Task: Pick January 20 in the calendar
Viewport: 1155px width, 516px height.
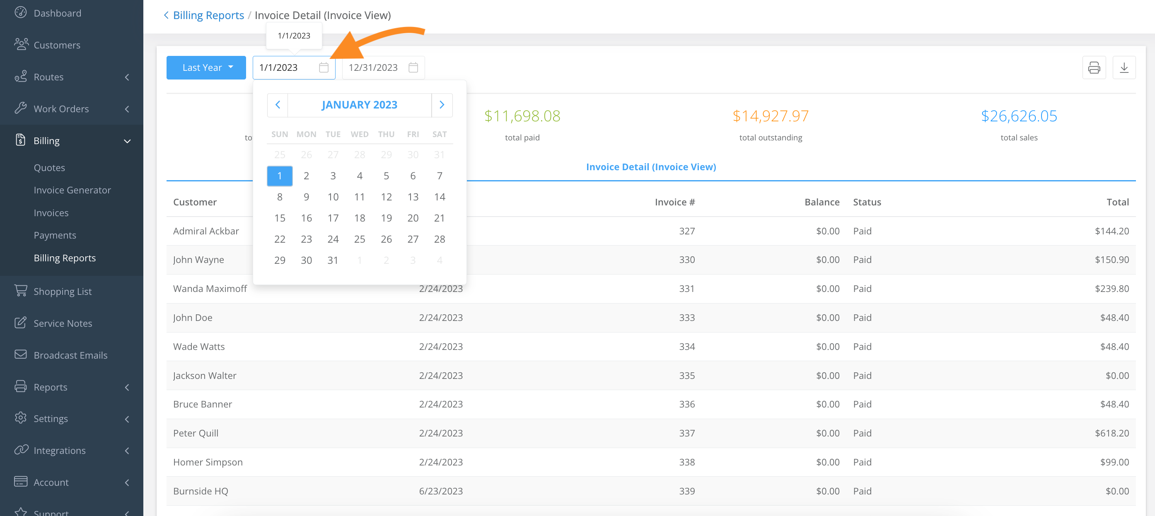Action: [x=413, y=218]
